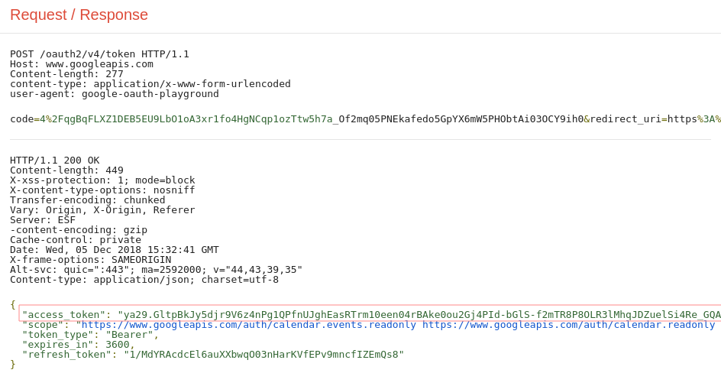Open the calendar.readonly scope URL
Screen dimensions: 721x386
pos(569,325)
